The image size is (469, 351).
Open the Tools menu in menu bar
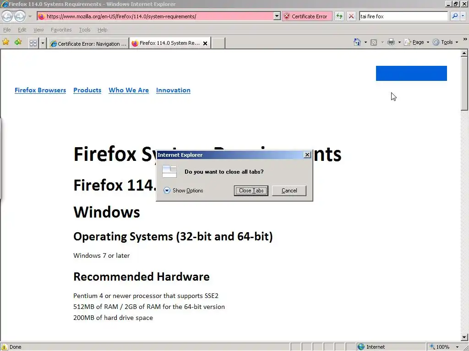84,30
